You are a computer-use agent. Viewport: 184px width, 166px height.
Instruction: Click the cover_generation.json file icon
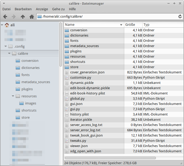point(67,72)
